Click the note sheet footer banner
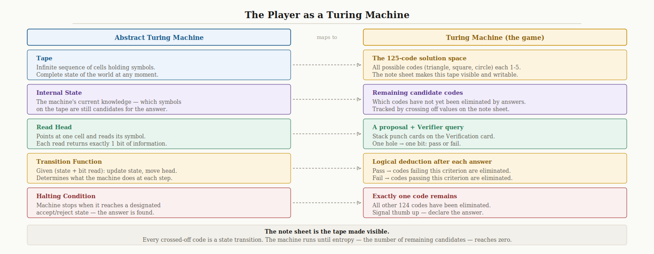 tap(327, 235)
